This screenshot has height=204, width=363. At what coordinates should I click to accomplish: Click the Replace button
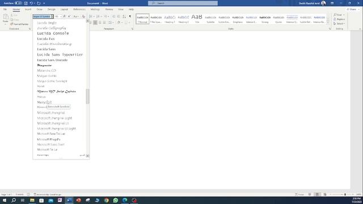339,19
